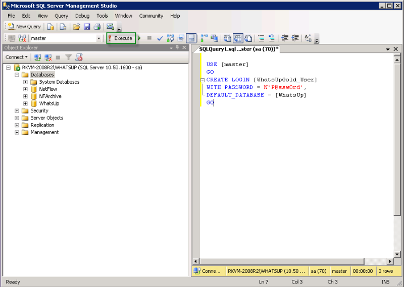Save the query with the floppy disk icon
404x287 pixels.
[87, 27]
